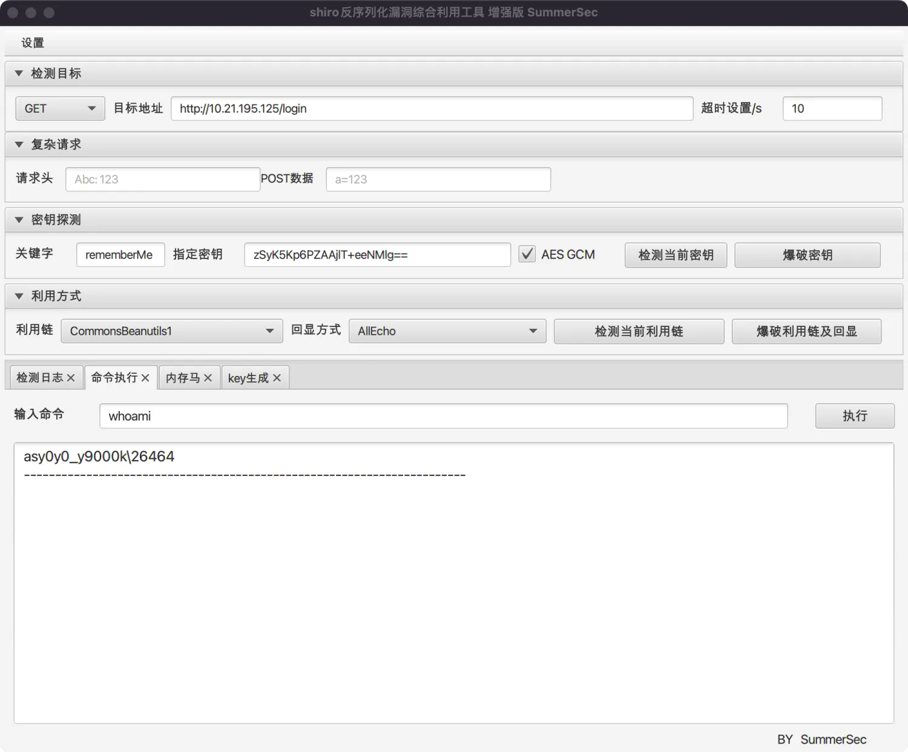Open the AllEcho echo method dropdown
The height and width of the screenshot is (752, 908).
pyautogui.click(x=447, y=331)
